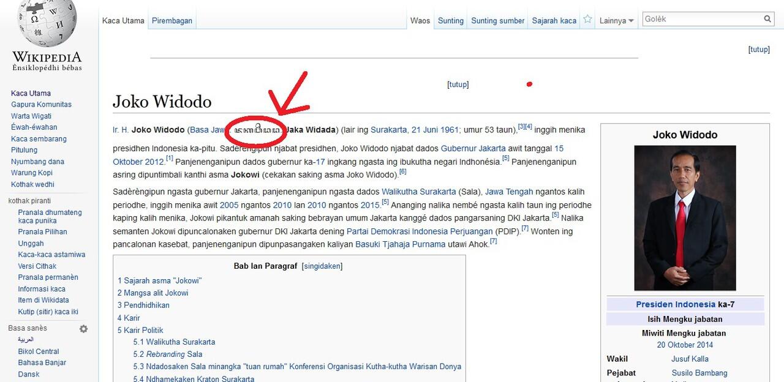The height and width of the screenshot is (382, 784).
Task: Open Joko Widodo portrait photo
Action: 684,217
